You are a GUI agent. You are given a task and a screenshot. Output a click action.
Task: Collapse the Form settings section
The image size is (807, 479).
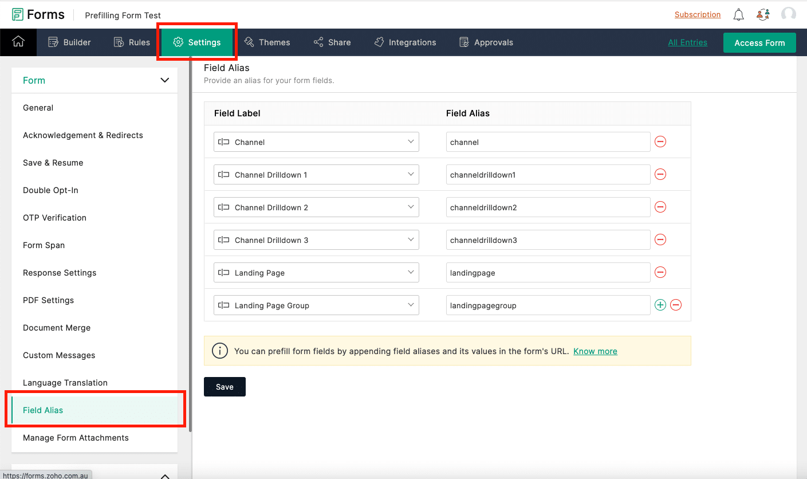pyautogui.click(x=165, y=80)
